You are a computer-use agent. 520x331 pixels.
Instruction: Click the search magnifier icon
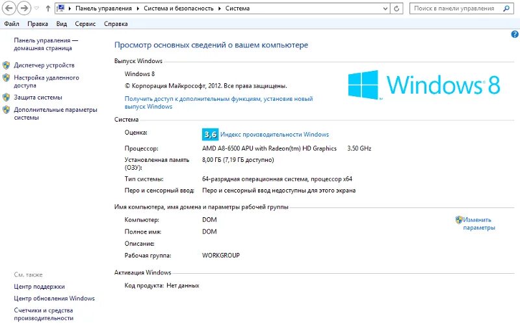tap(506, 8)
